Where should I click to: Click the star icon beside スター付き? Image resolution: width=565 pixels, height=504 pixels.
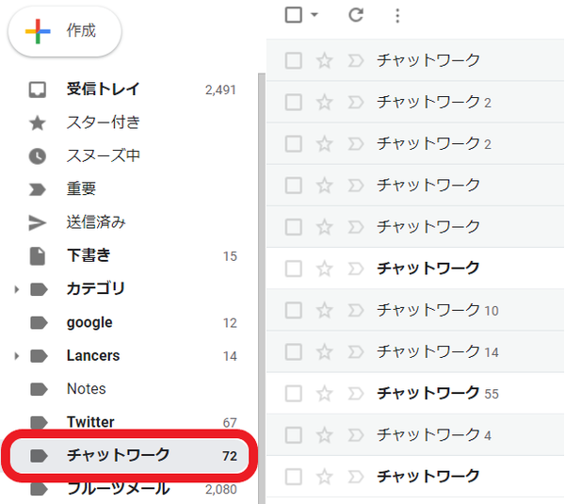[x=38, y=122]
